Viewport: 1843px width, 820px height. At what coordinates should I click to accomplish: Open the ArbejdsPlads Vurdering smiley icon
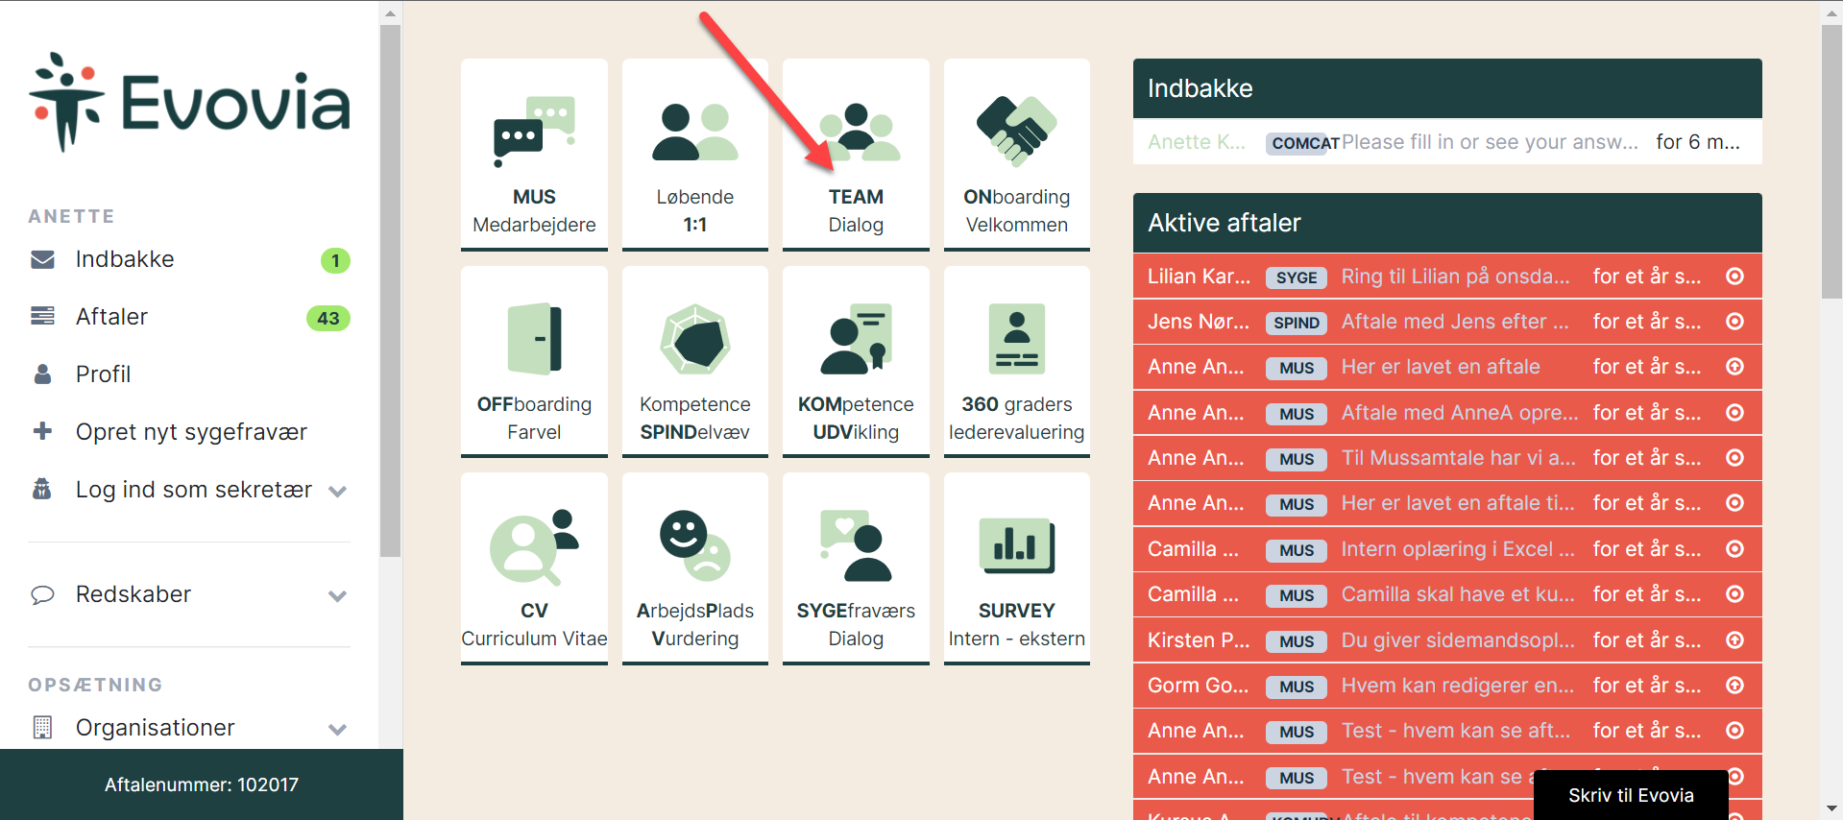coord(694,545)
